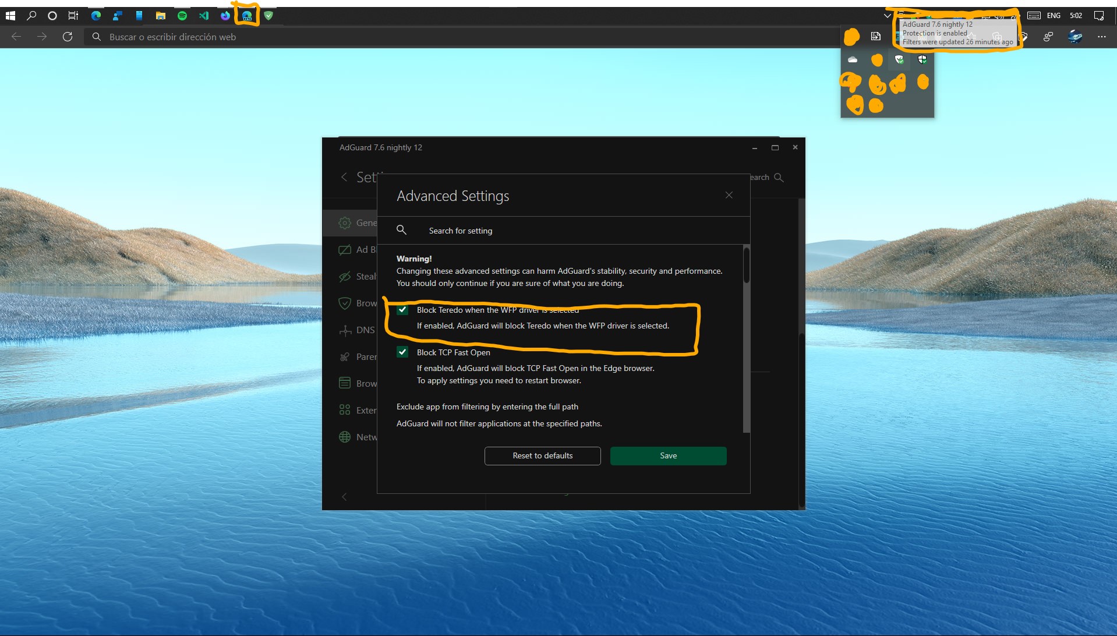
Task: Launch Microsoft Edge from taskbar
Action: (96, 16)
